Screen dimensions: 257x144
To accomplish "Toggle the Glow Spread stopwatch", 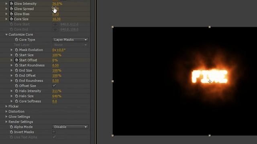I will click(x=11, y=9).
